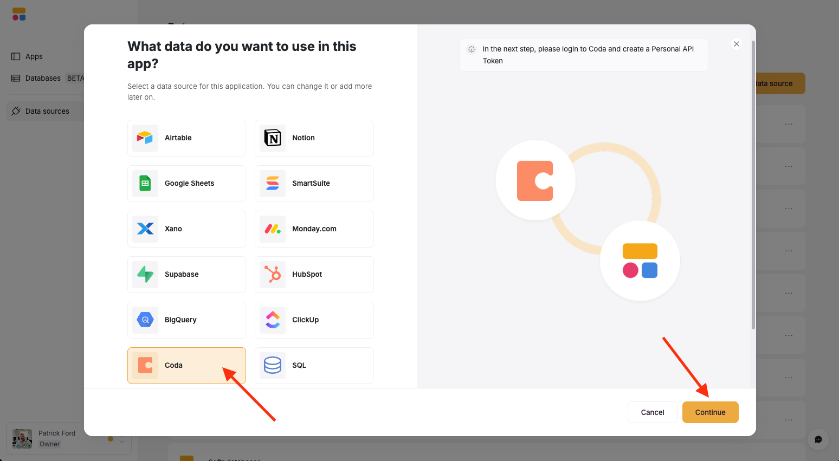This screenshot has height=461, width=839.
Task: Select the HubSpot label
Action: 307,274
